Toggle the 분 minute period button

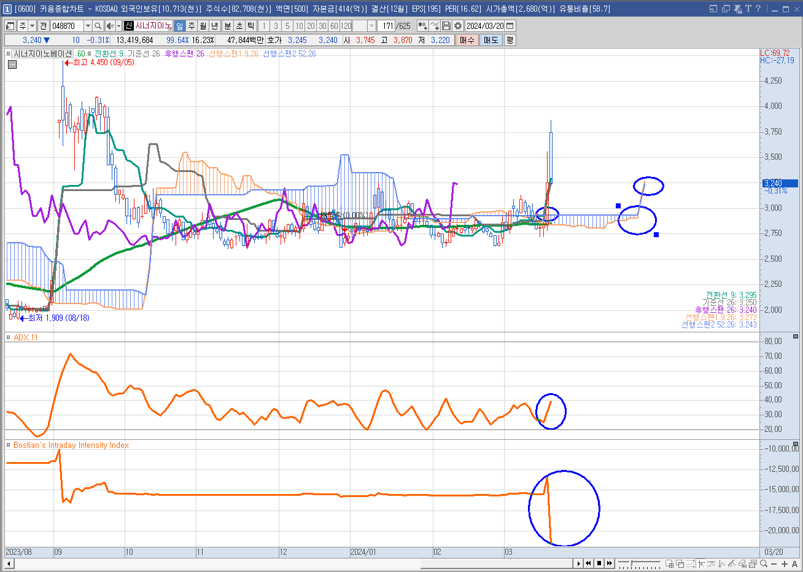(228, 26)
